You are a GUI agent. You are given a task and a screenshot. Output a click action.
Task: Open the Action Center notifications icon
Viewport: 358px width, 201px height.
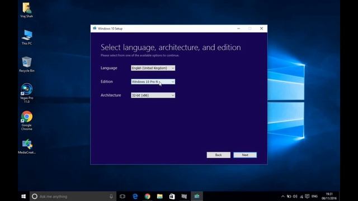click(307, 196)
